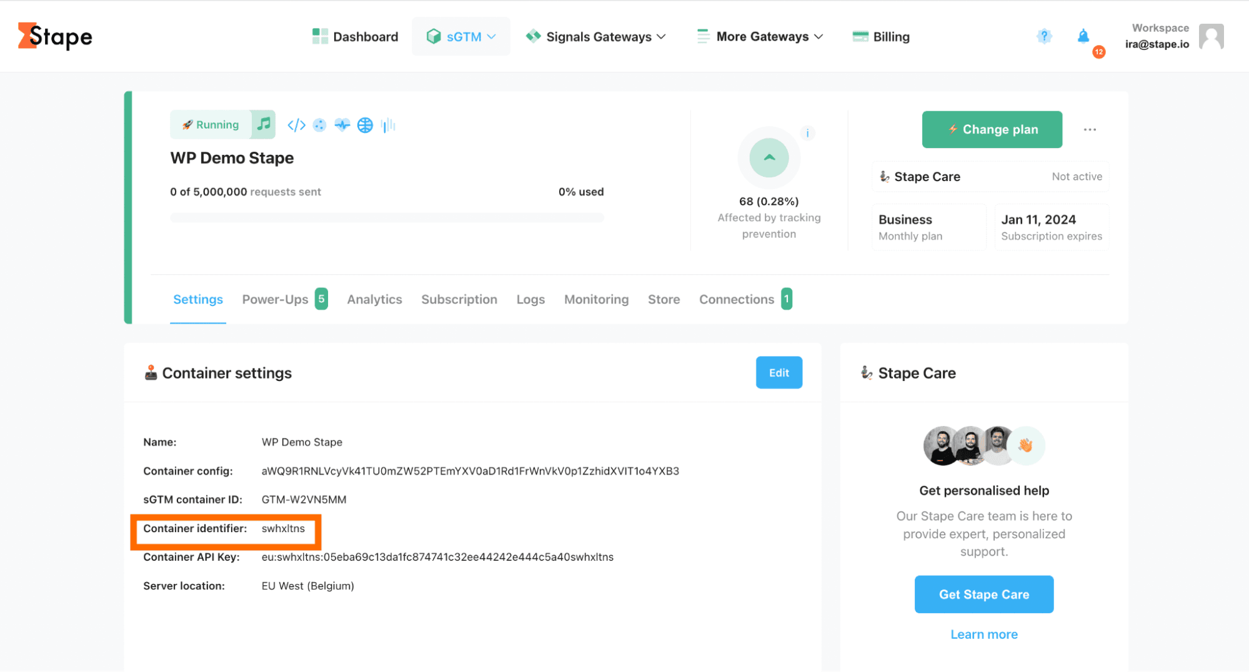
Task: Click the user avatar icon
Action: 1212,36
